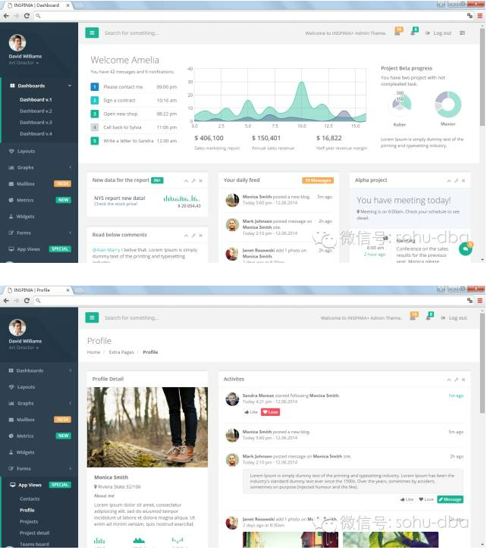Open Contacts under App Views in Profile window
This screenshot has height=553, width=487.
[x=30, y=499]
